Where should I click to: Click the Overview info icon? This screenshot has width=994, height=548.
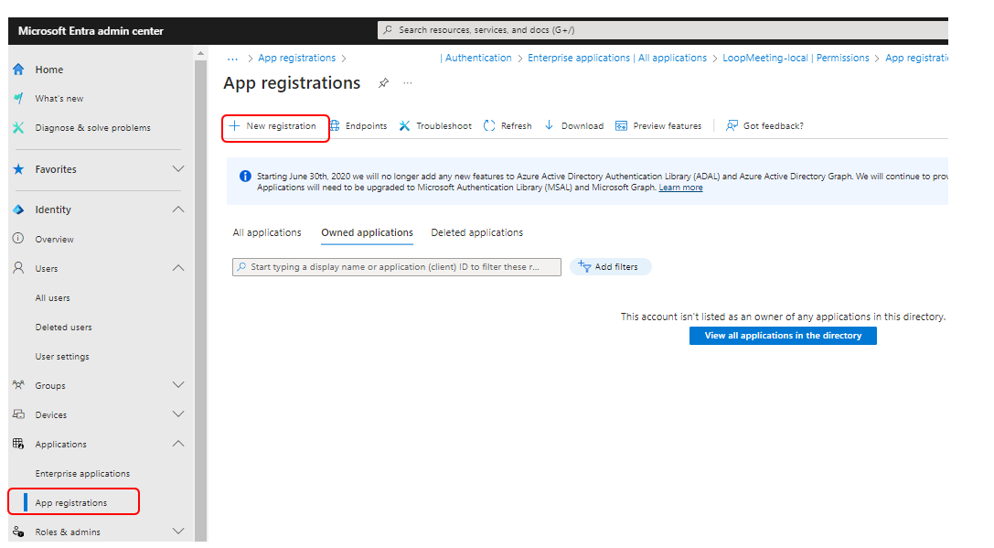click(x=18, y=239)
